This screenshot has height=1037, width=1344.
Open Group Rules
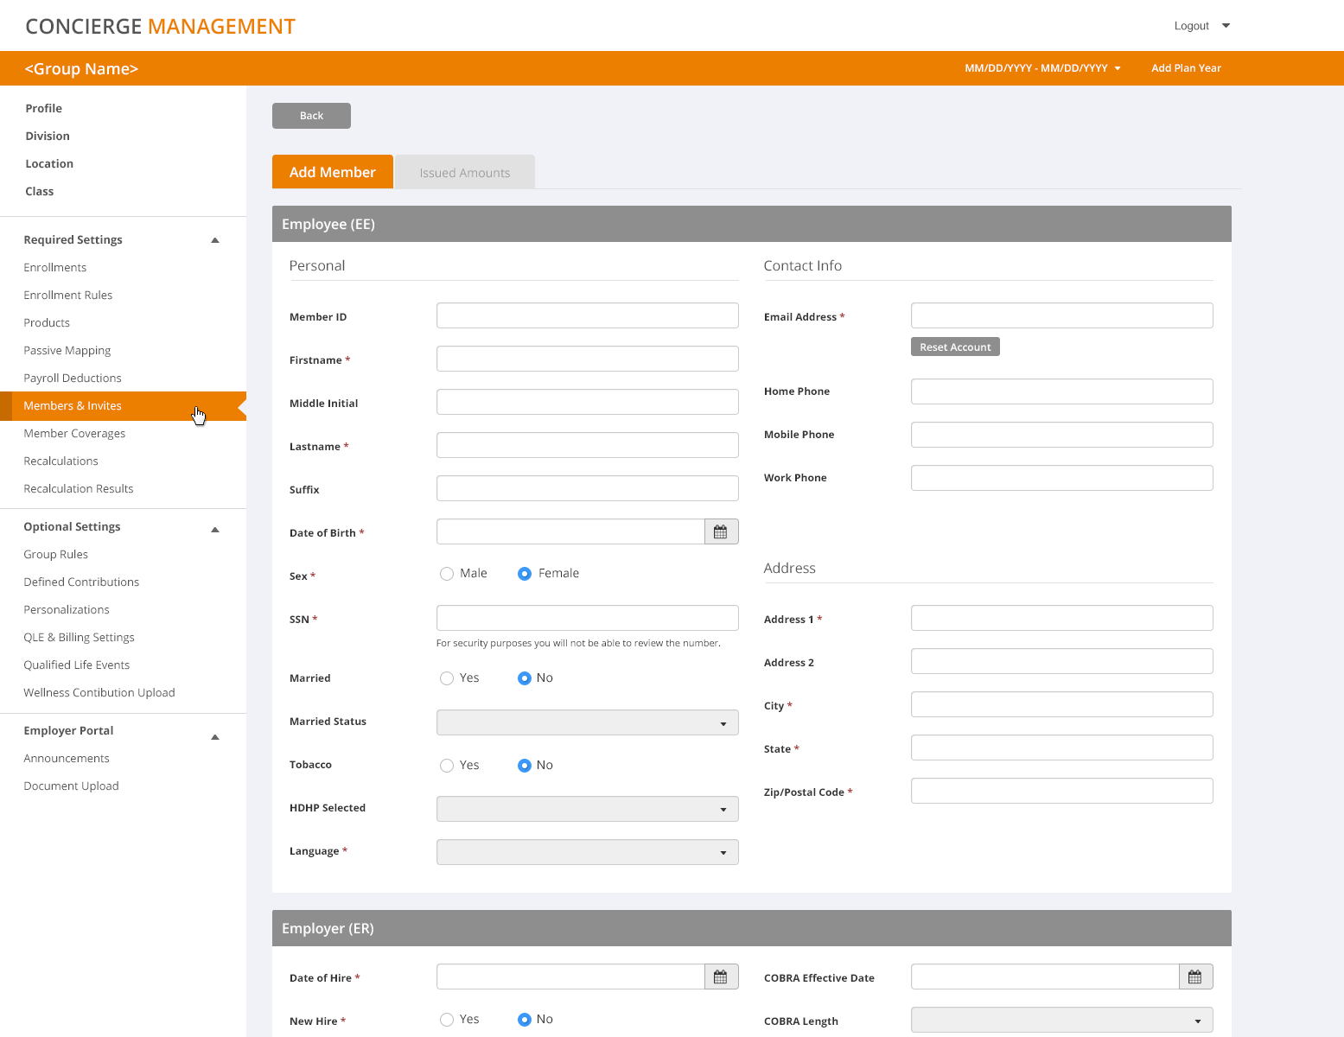(x=56, y=554)
